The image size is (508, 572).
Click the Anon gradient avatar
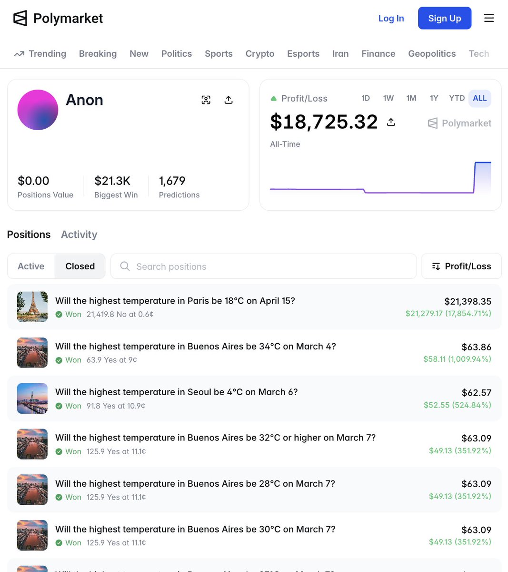click(38, 110)
